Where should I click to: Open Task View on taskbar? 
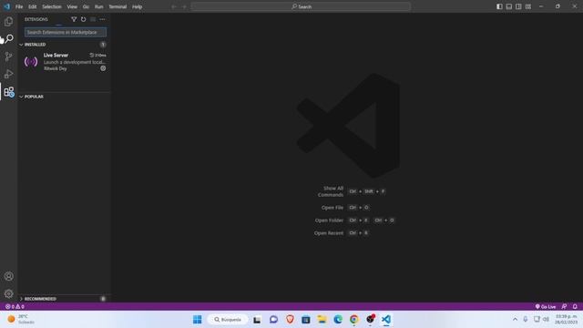pyautogui.click(x=257, y=320)
